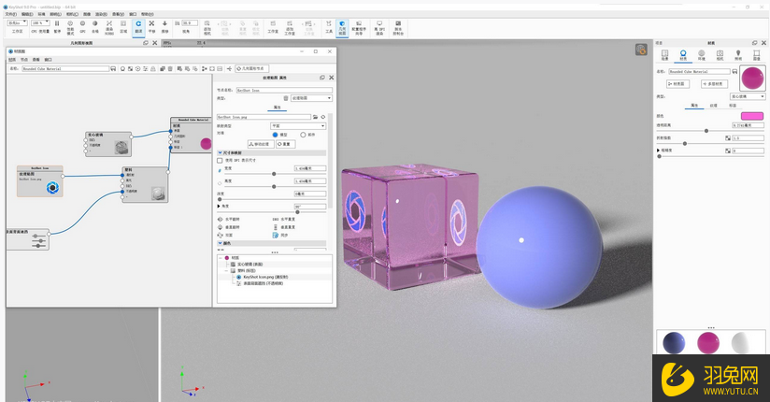Open the 平面 mapping type dropdown
The height and width of the screenshot is (402, 770).
297,125
